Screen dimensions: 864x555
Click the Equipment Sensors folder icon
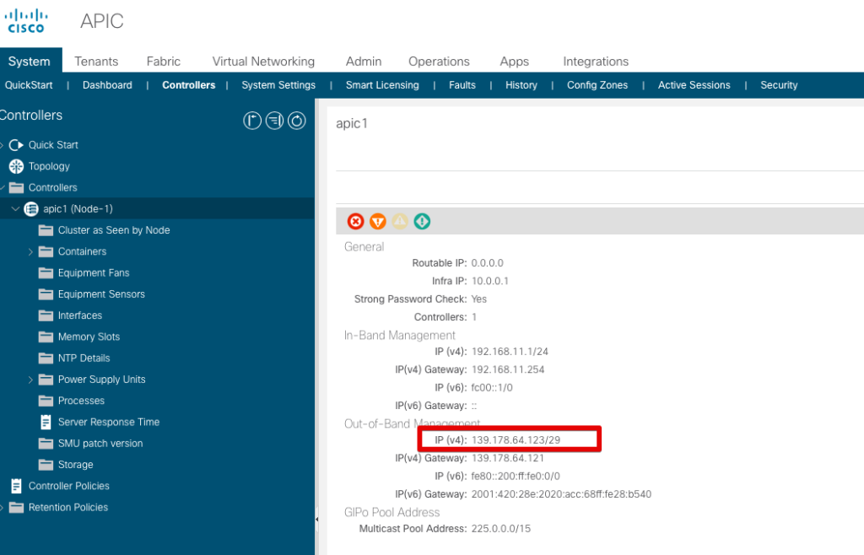click(x=46, y=294)
